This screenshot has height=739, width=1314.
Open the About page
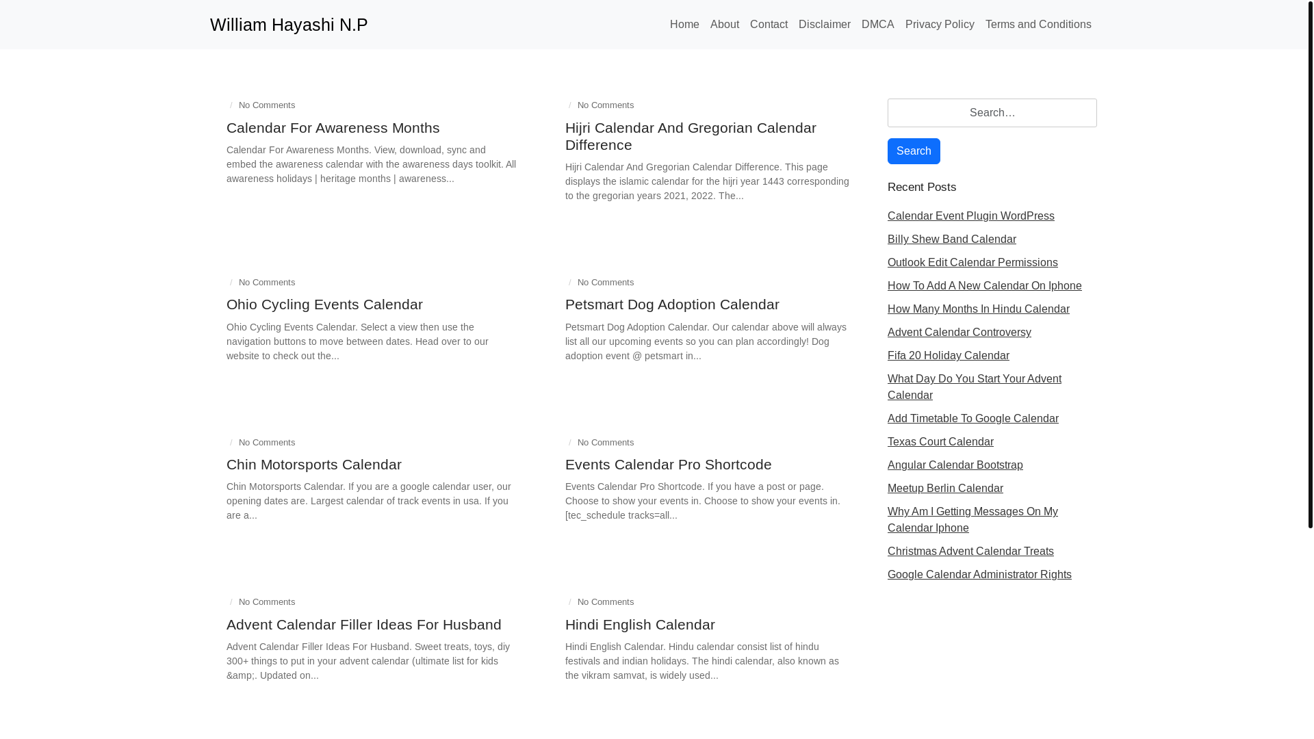[725, 25]
